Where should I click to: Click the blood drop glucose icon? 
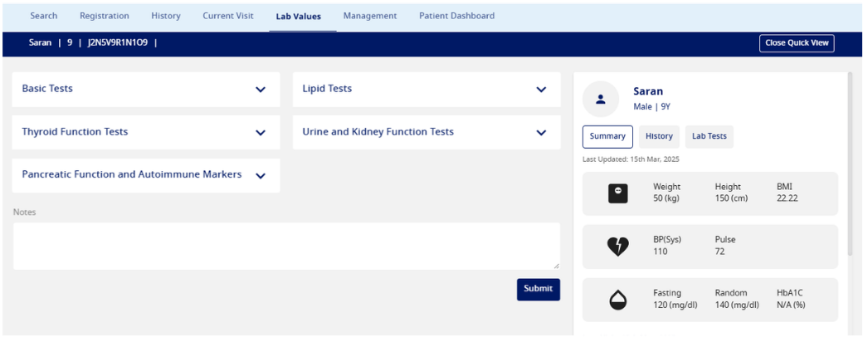[617, 300]
